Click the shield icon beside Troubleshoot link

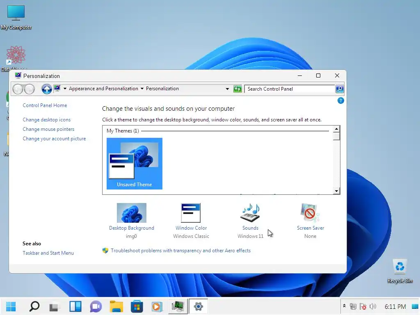105,251
